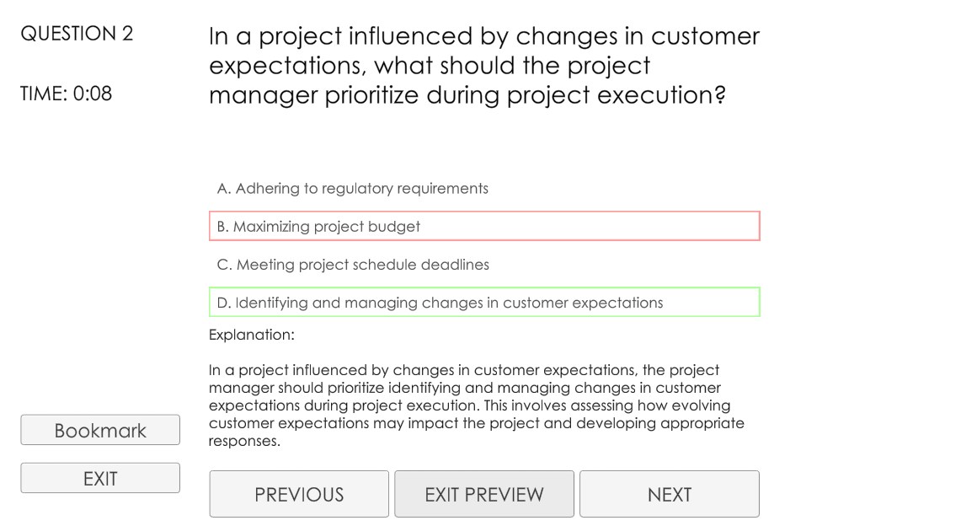Image resolution: width=961 pixels, height=526 pixels.
Task: Choose option B, Maximizing project budget
Action: (x=483, y=227)
